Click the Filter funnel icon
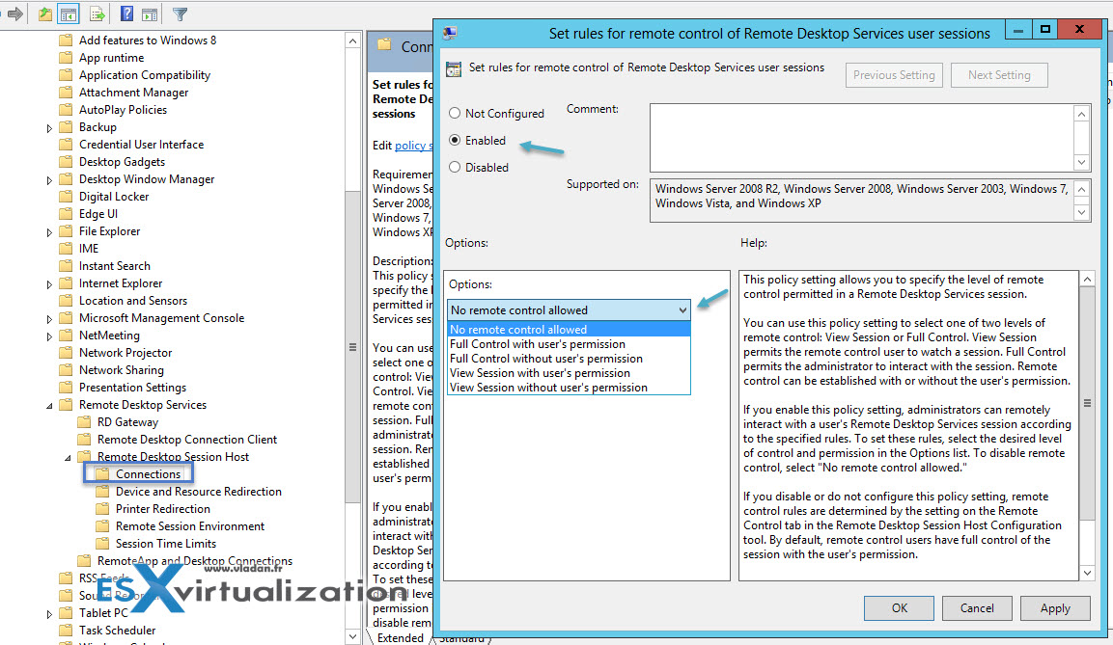Viewport: 1113px width, 645px height. [181, 13]
